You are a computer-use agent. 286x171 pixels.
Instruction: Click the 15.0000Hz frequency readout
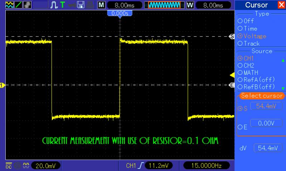click(x=206, y=166)
